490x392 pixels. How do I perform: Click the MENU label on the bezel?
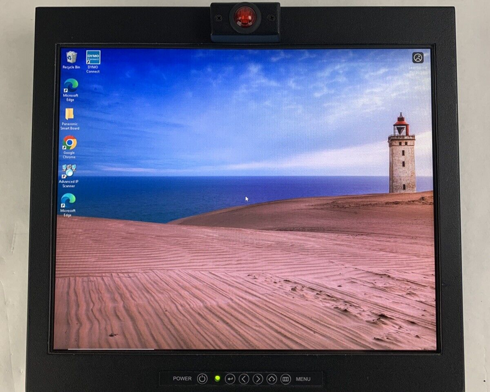(303, 379)
